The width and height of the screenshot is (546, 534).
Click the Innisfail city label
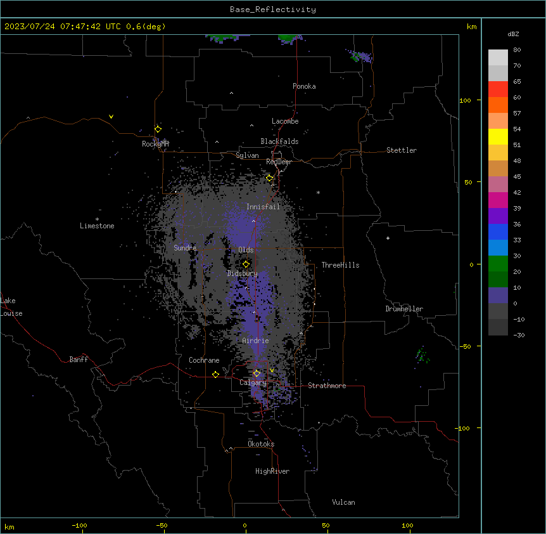263,207
